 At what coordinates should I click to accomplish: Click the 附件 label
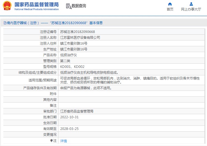point(53,94)
